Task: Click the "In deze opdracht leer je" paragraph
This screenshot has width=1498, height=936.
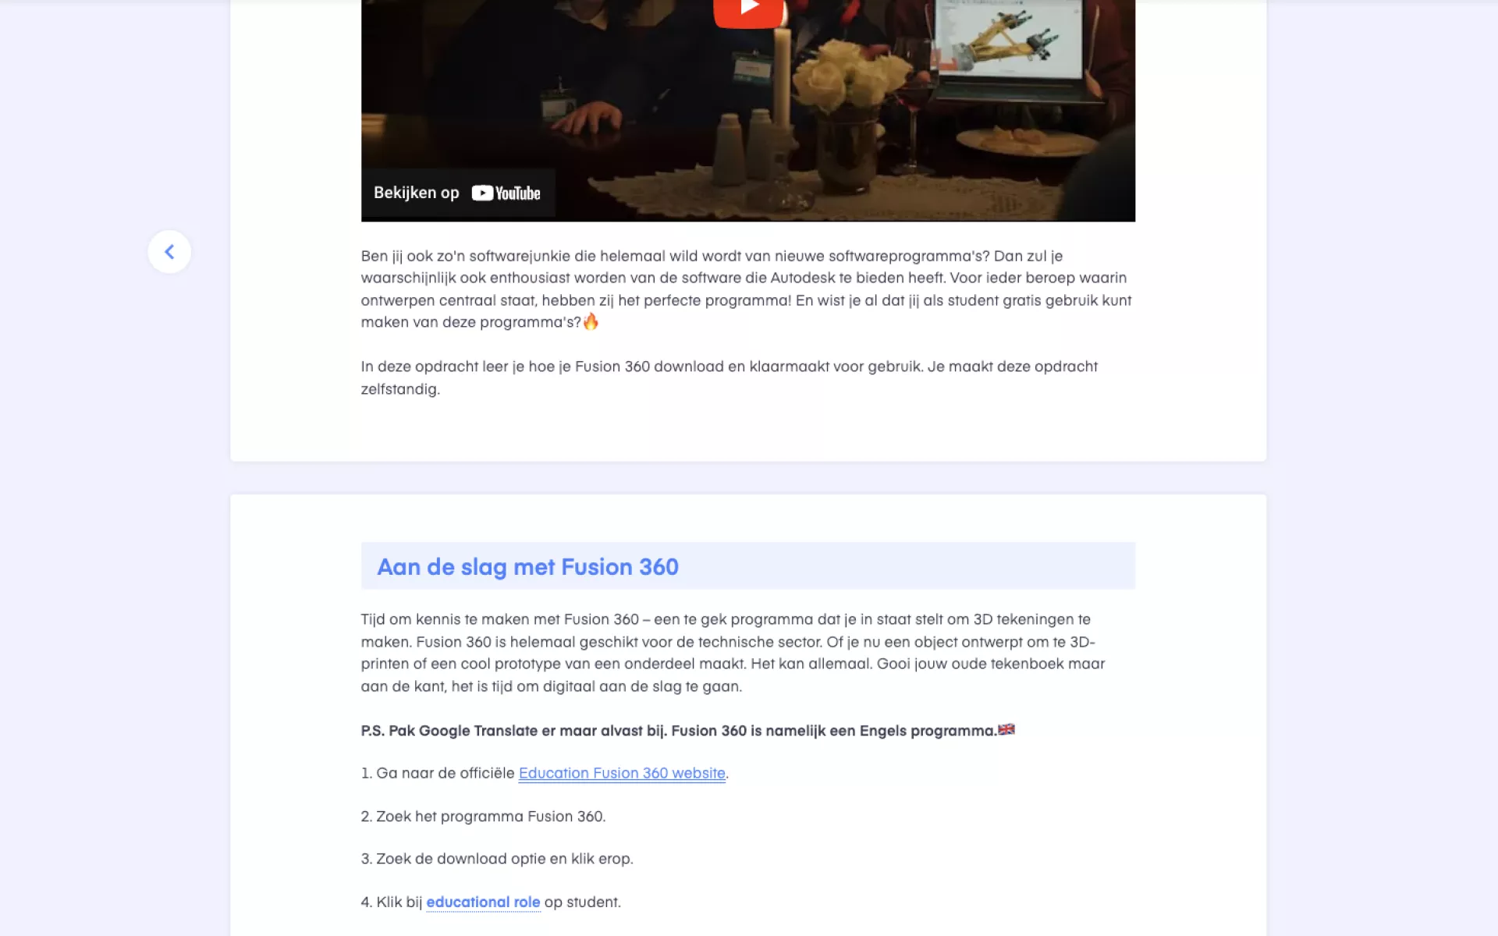Action: [729, 378]
